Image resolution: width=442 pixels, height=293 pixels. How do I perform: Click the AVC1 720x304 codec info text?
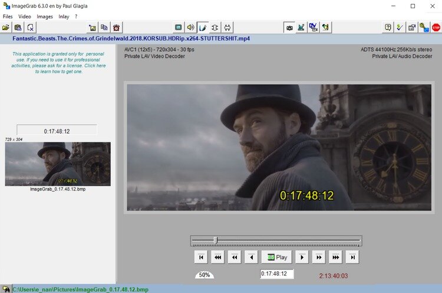[159, 49]
